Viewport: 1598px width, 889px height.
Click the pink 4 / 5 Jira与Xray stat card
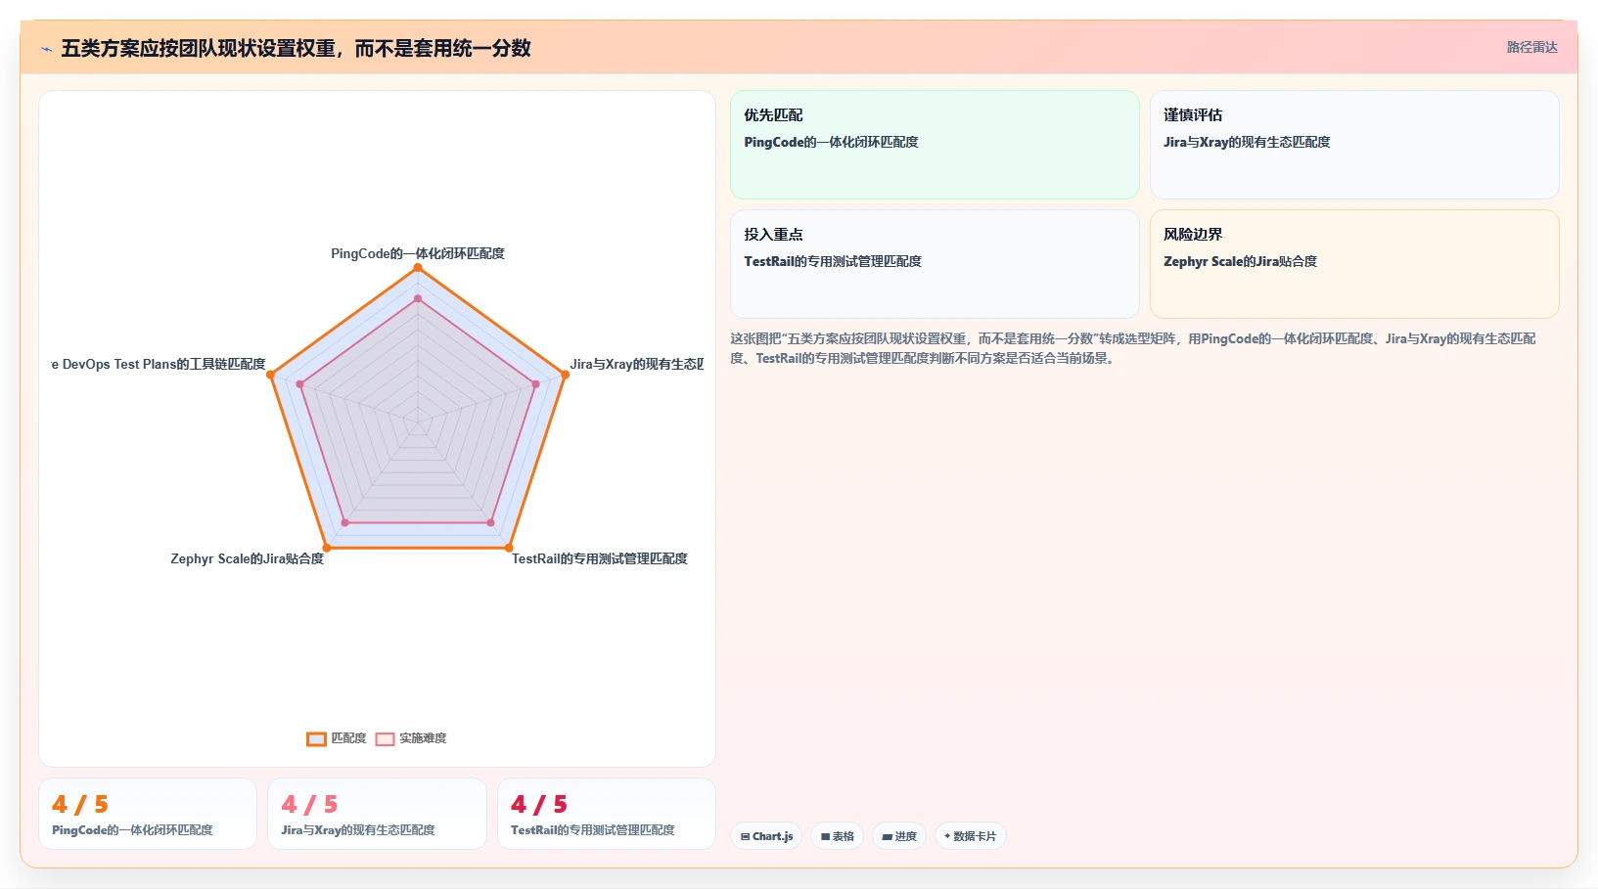[377, 814]
